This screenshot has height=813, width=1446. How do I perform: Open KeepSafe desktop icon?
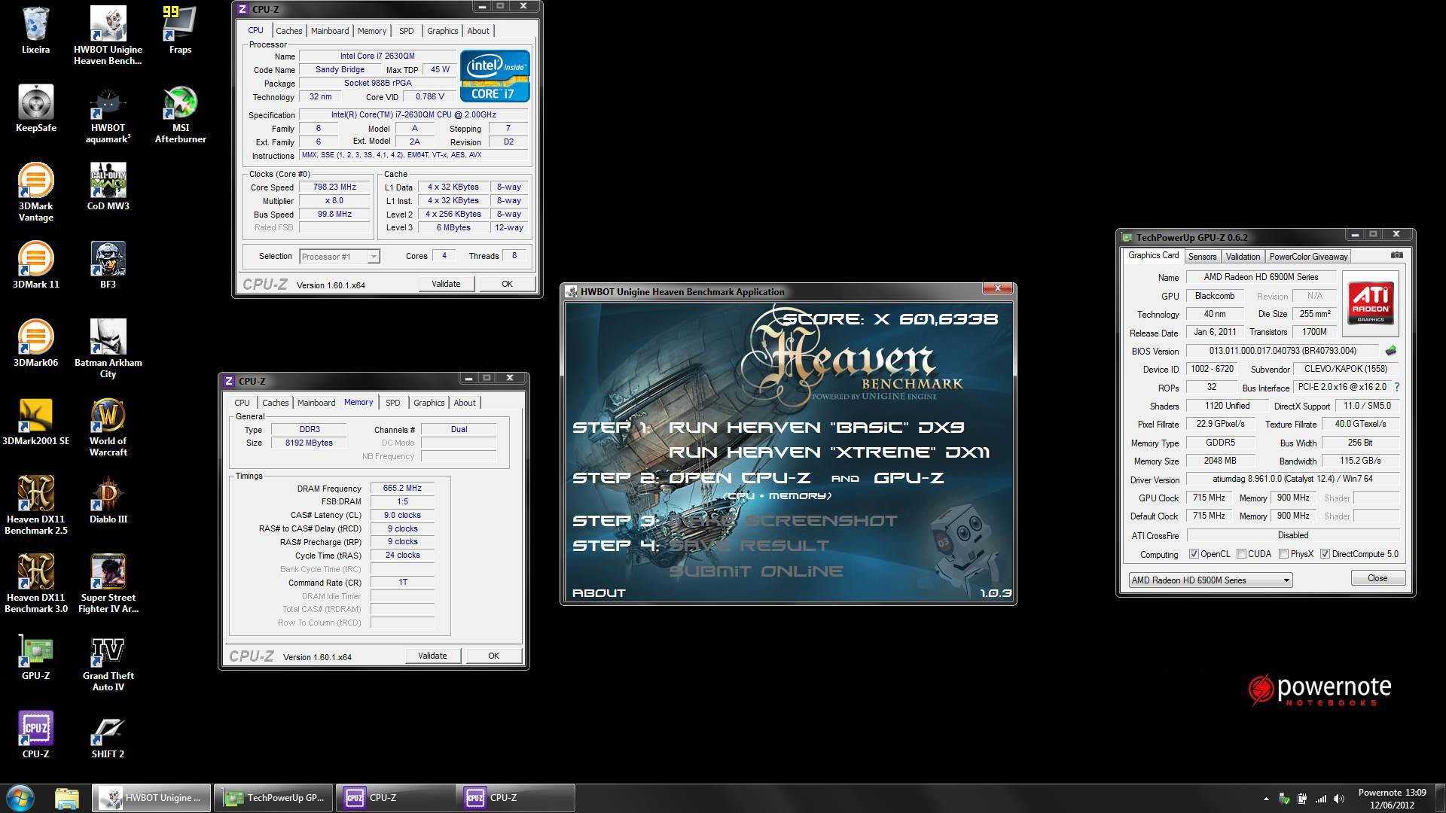pos(35,108)
